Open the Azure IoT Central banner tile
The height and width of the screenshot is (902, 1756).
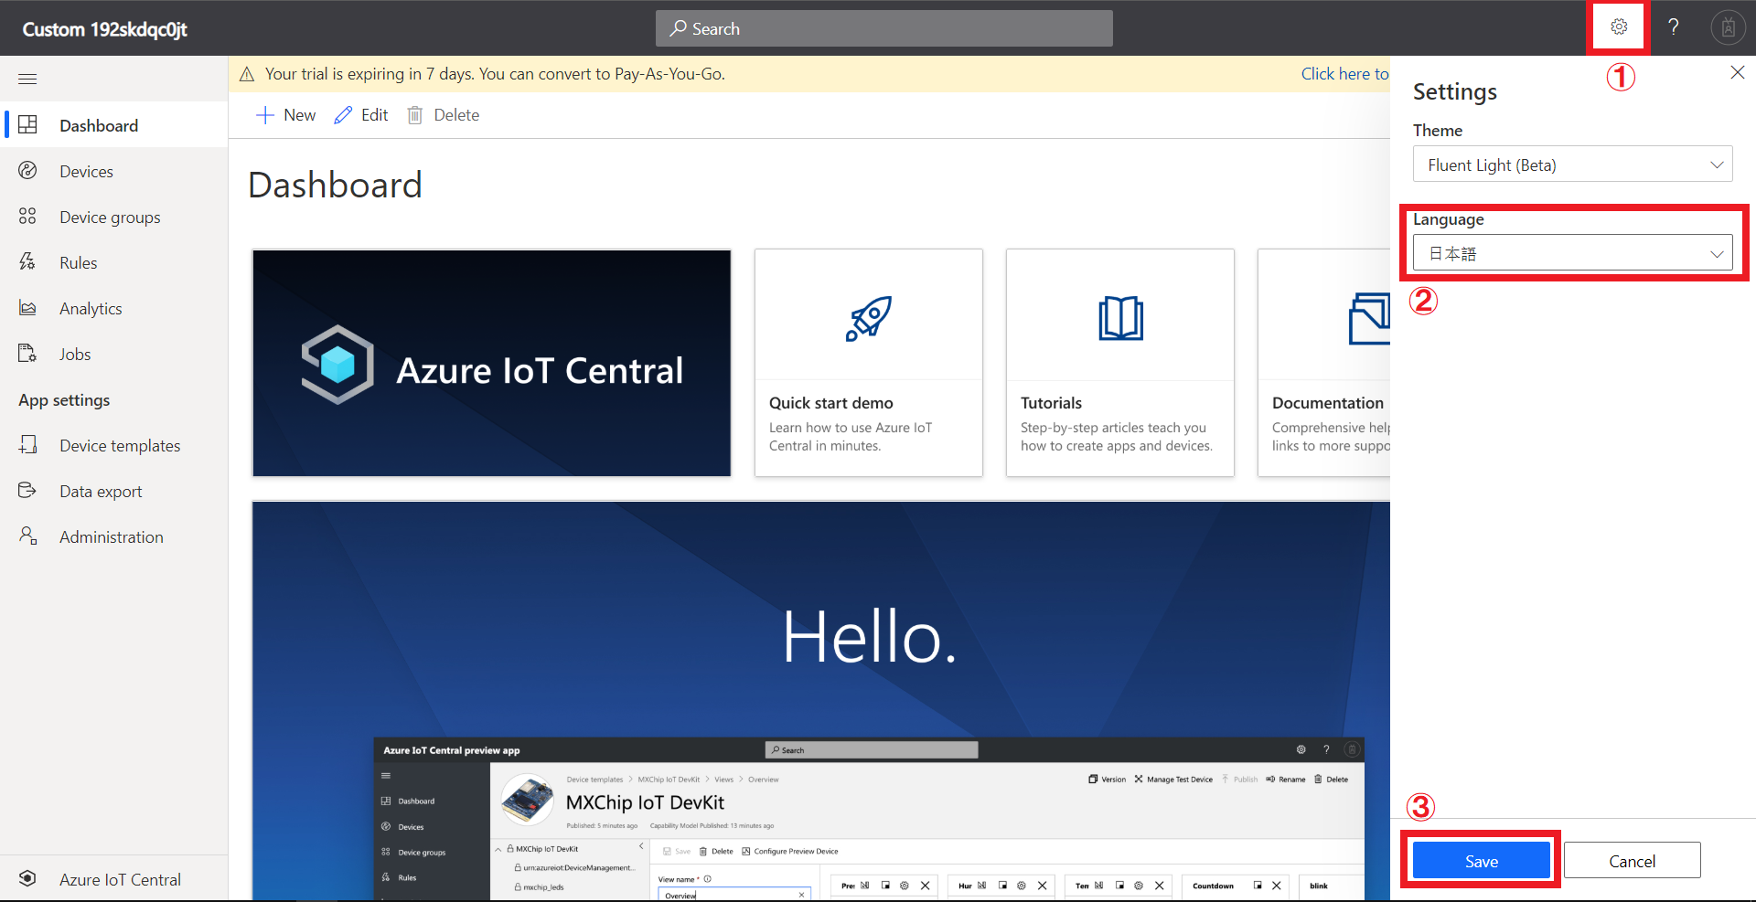[x=492, y=363]
